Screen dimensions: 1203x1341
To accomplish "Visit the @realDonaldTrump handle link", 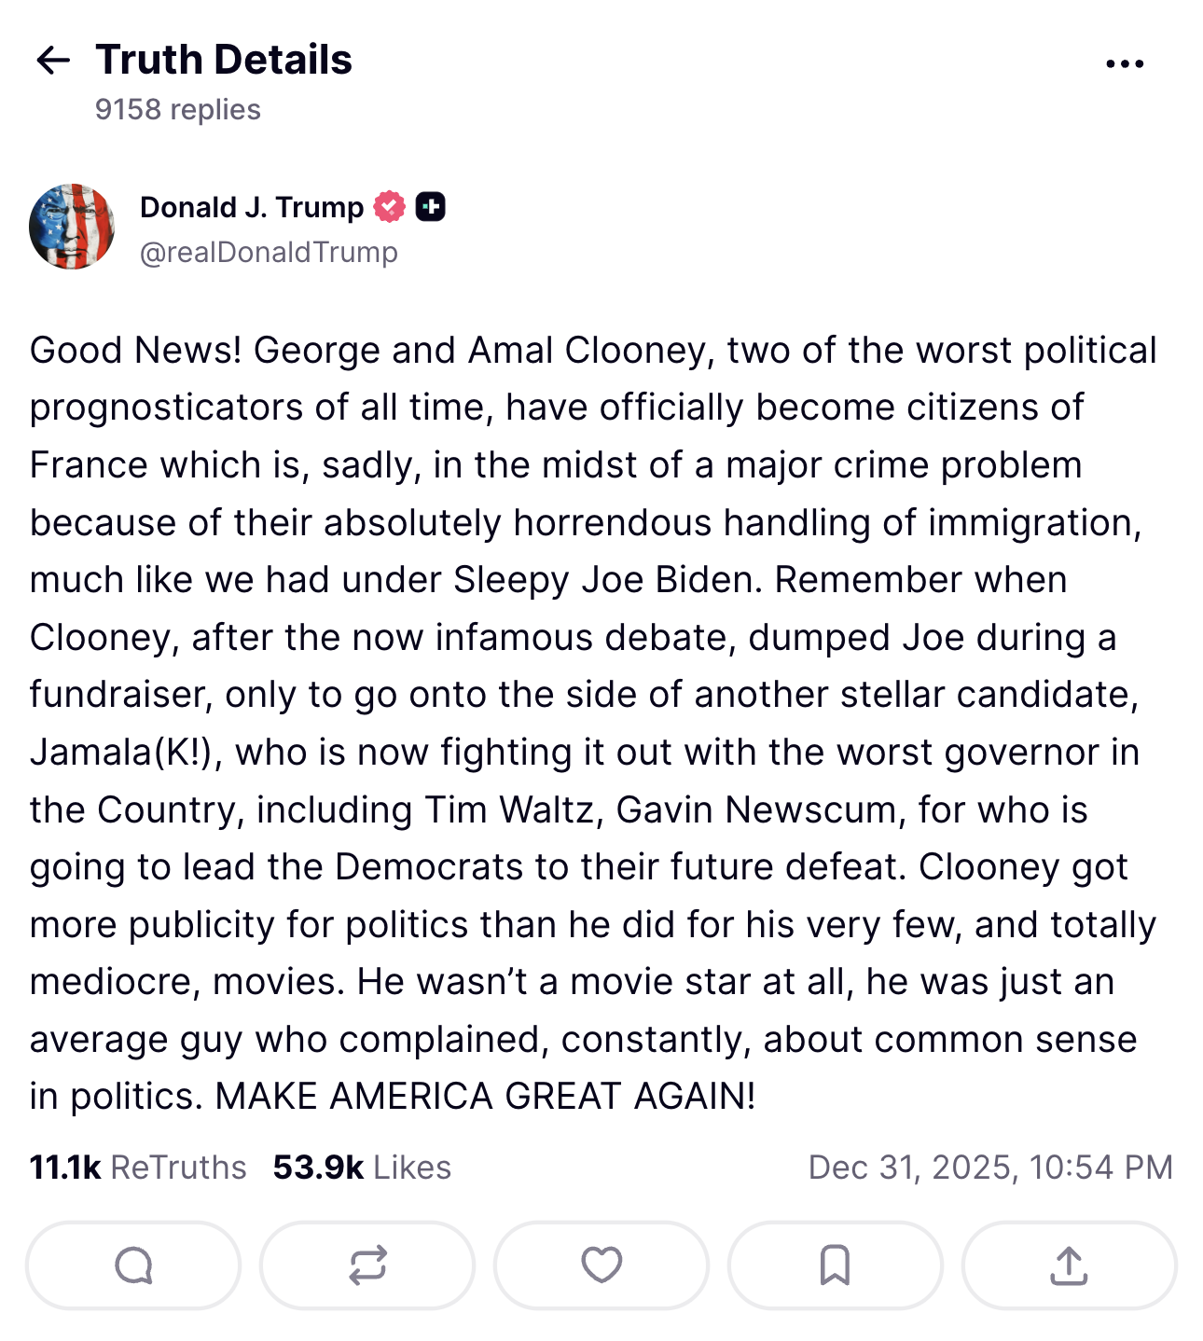I will tap(269, 252).
